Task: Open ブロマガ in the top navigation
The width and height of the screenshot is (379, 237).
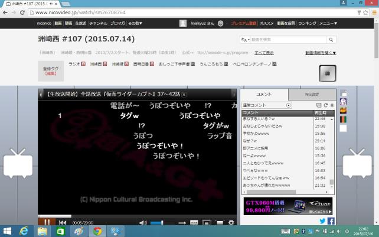Action: click(x=117, y=23)
